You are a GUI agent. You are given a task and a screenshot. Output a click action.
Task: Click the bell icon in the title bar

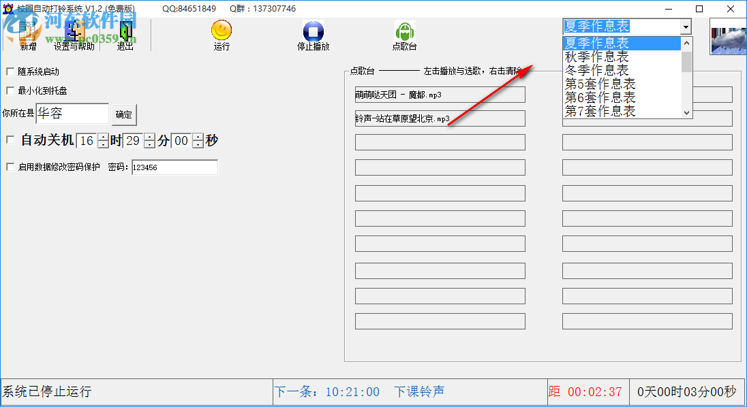tap(7, 8)
